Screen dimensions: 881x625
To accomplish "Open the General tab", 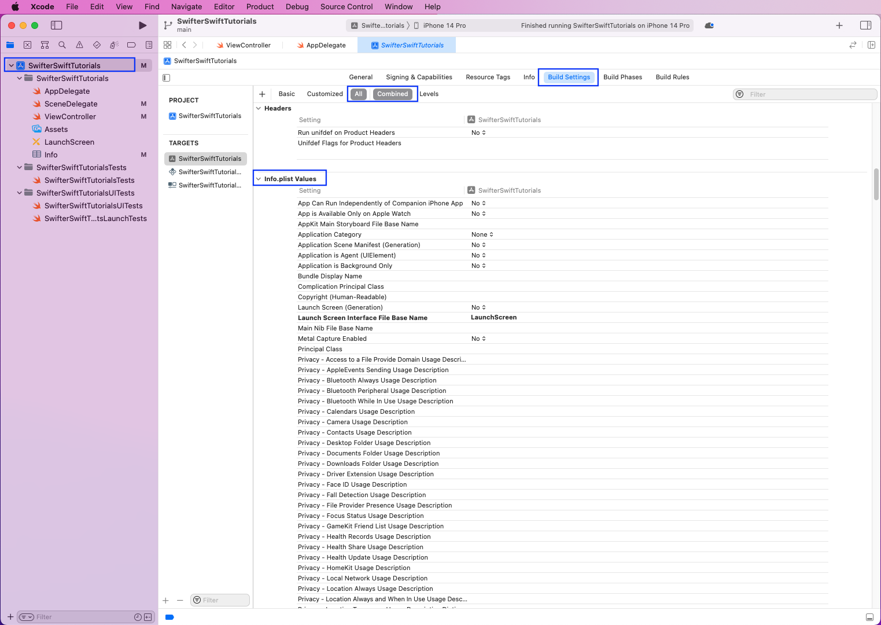I will tap(361, 77).
